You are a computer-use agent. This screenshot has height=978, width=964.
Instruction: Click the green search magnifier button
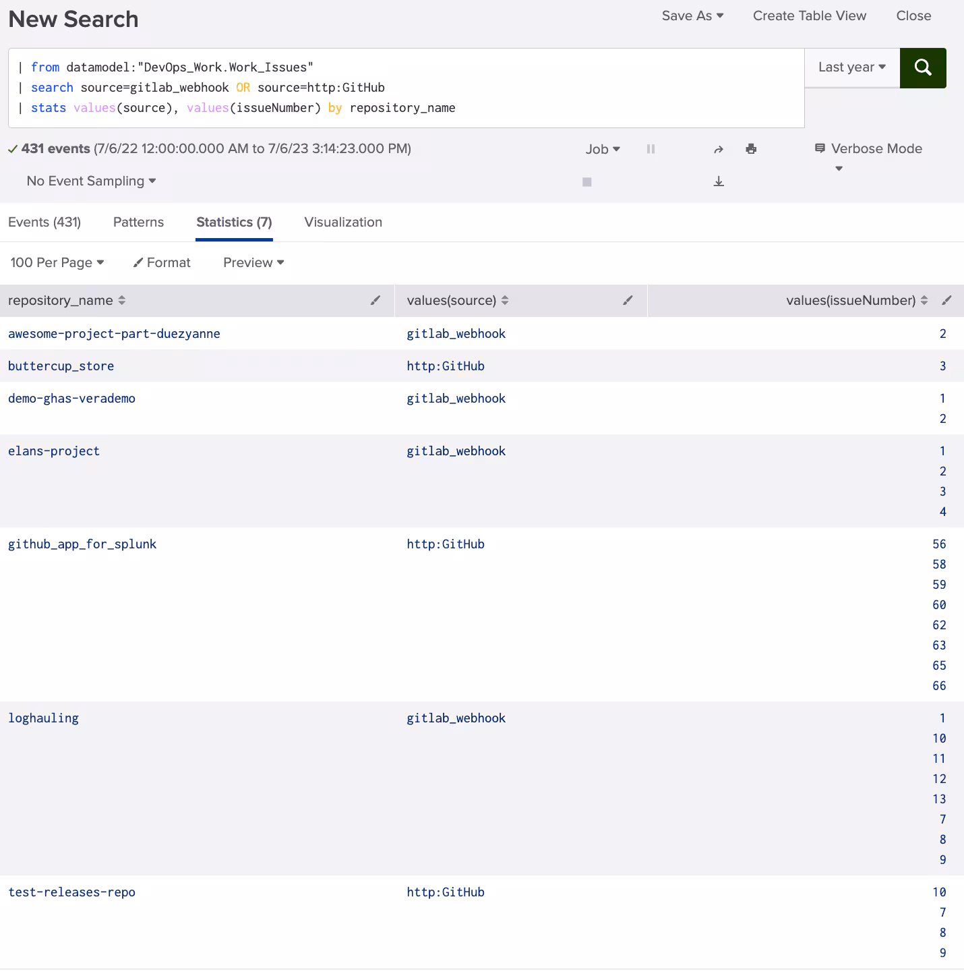922,67
